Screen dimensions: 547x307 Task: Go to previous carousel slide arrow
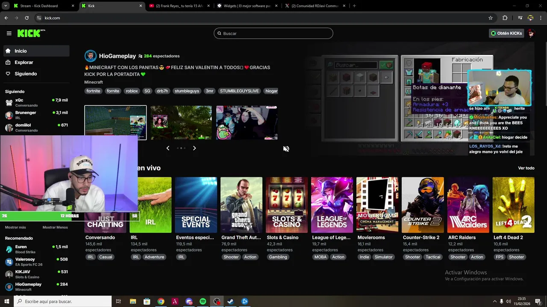(x=168, y=148)
